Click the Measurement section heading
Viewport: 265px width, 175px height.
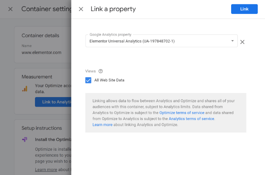click(x=37, y=77)
